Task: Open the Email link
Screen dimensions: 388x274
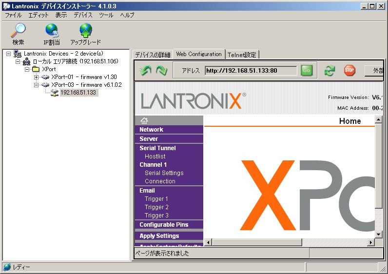Action: (x=147, y=190)
